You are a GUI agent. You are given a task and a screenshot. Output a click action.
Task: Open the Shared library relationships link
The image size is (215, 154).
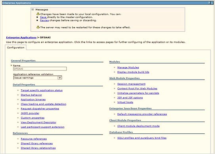[38, 148]
